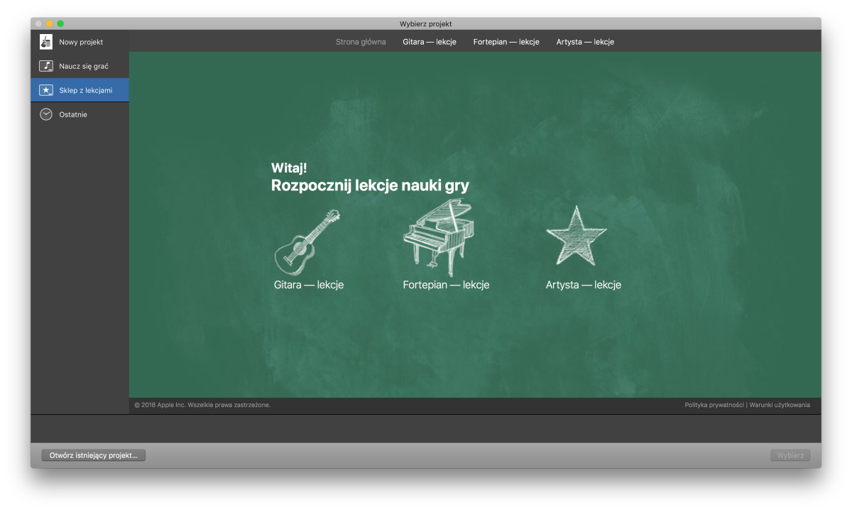Click the green zoom window button
Screen dimensions: 852x512
point(60,24)
